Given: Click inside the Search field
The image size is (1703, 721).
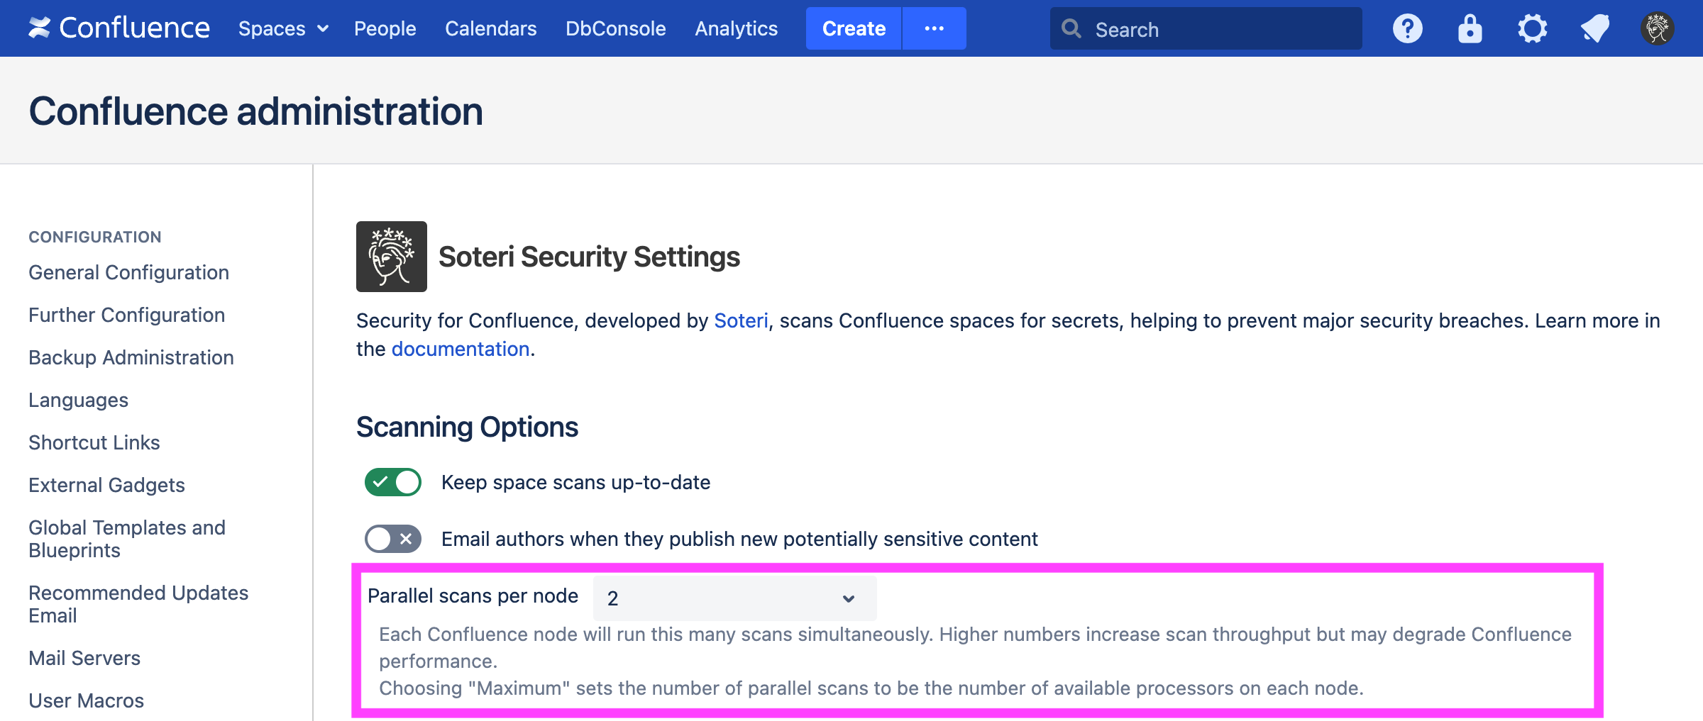Looking at the screenshot, I should [1206, 29].
